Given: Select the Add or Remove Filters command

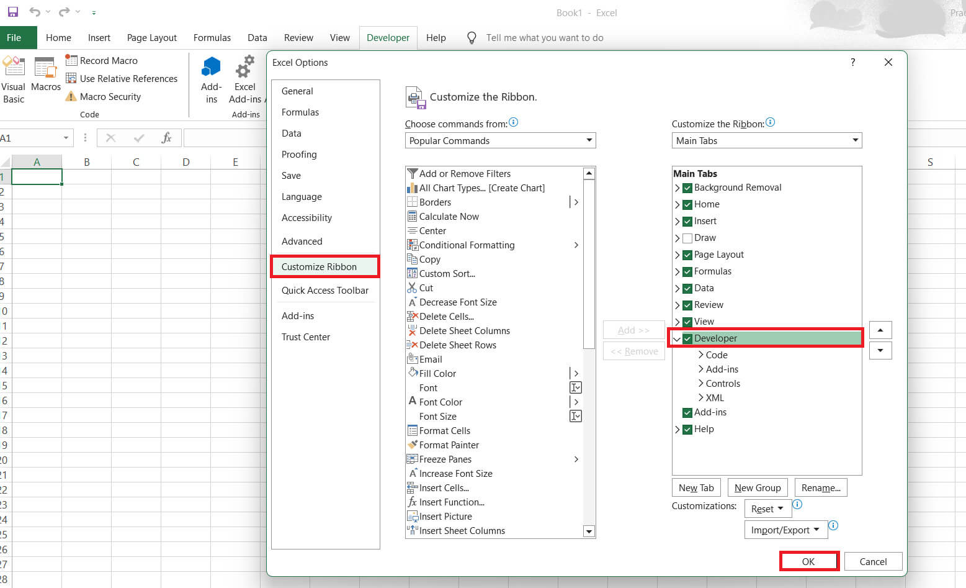Looking at the screenshot, I should pyautogui.click(x=493, y=173).
